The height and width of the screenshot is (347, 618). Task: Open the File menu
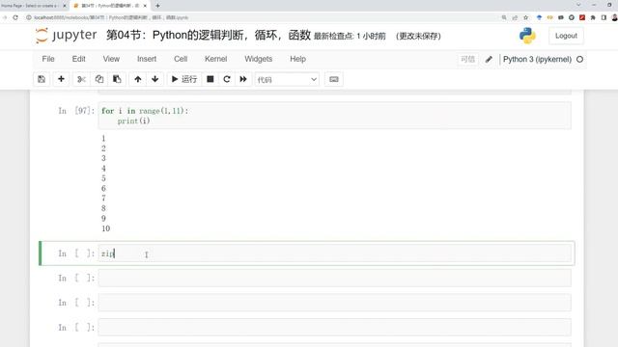pyautogui.click(x=48, y=59)
